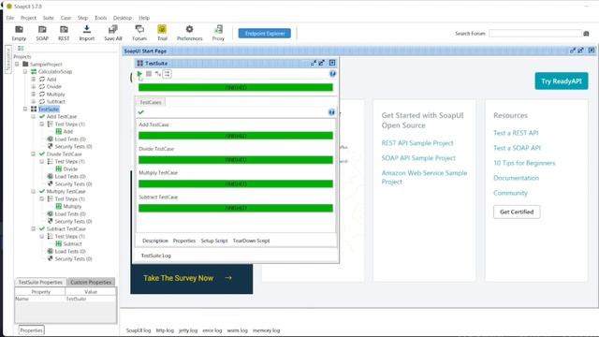Open the REST API Sample Project link
The height and width of the screenshot is (337, 599).
(417, 143)
